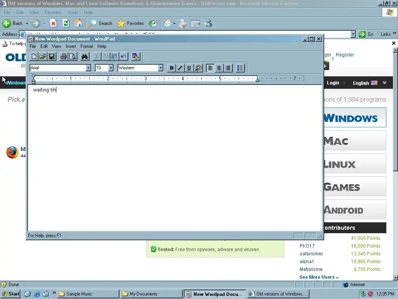
Task: Open WordPad File menu
Action: 33,46
